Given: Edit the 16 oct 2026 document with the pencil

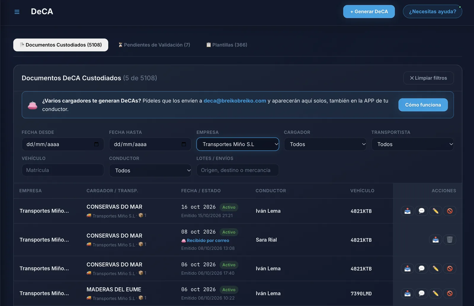Looking at the screenshot, I should click(435, 211).
